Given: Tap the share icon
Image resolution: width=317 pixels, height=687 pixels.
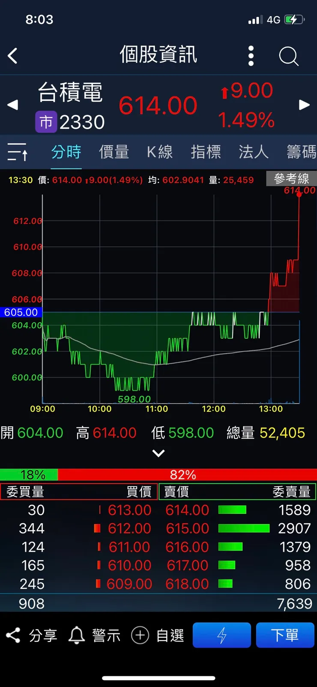Looking at the screenshot, I should [x=13, y=635].
